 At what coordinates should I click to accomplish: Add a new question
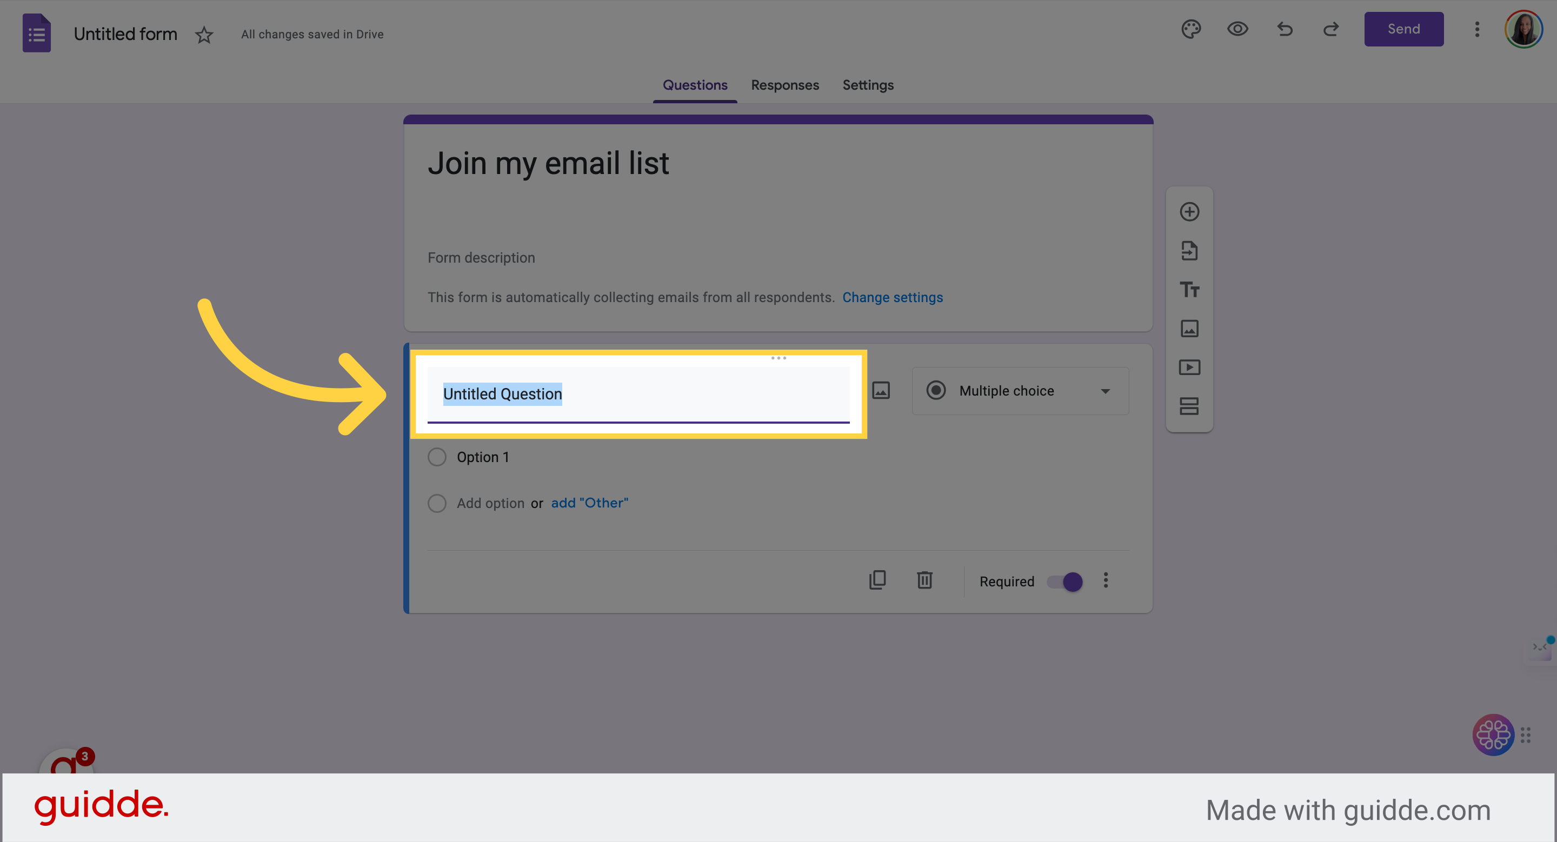pos(1189,211)
